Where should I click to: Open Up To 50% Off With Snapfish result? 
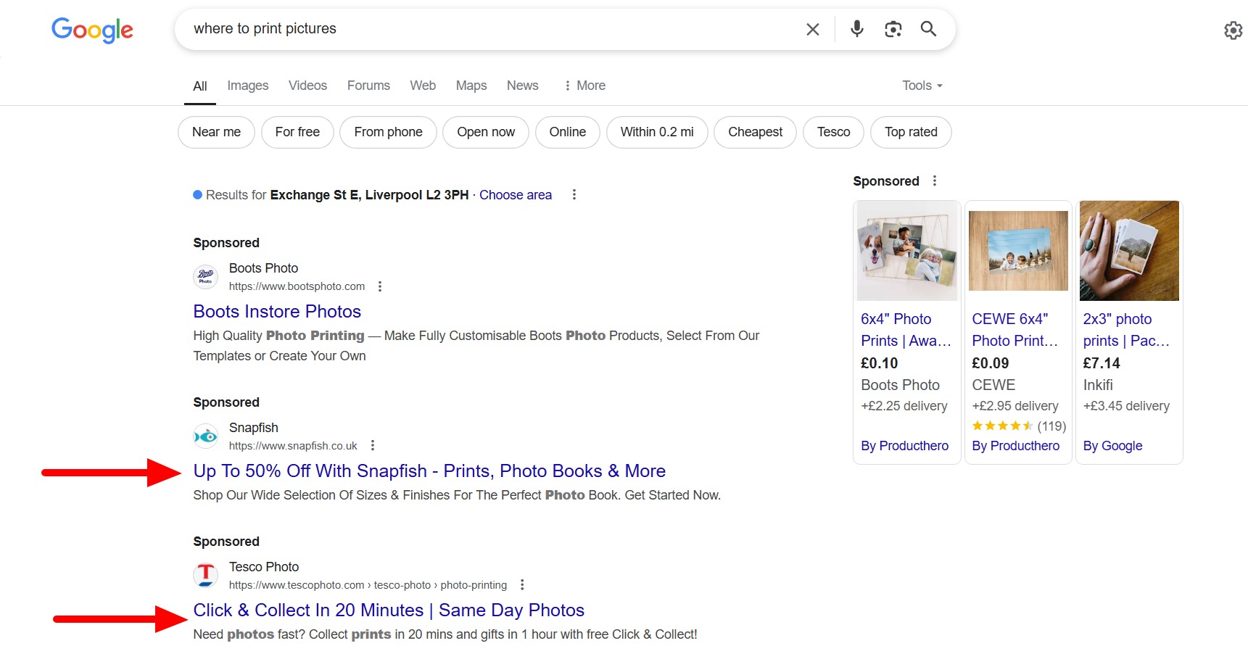(429, 471)
